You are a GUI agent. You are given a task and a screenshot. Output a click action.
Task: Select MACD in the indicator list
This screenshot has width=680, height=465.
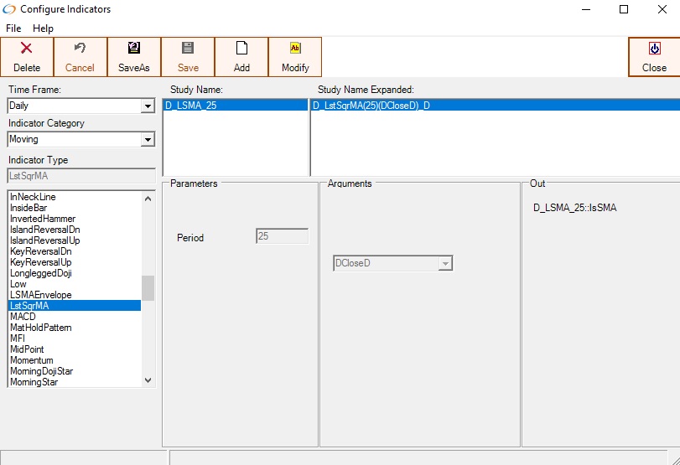click(x=23, y=317)
